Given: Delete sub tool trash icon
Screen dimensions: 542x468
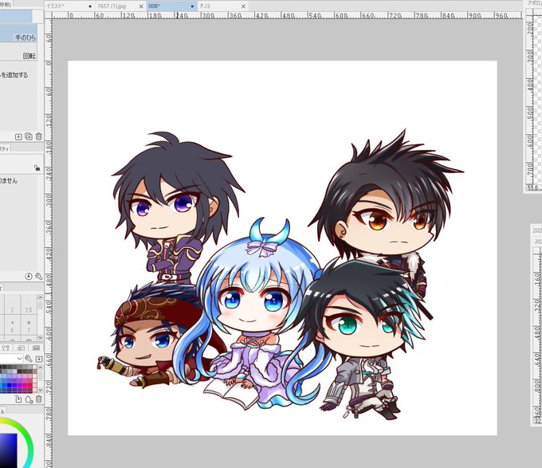Looking at the screenshot, I should [39, 136].
